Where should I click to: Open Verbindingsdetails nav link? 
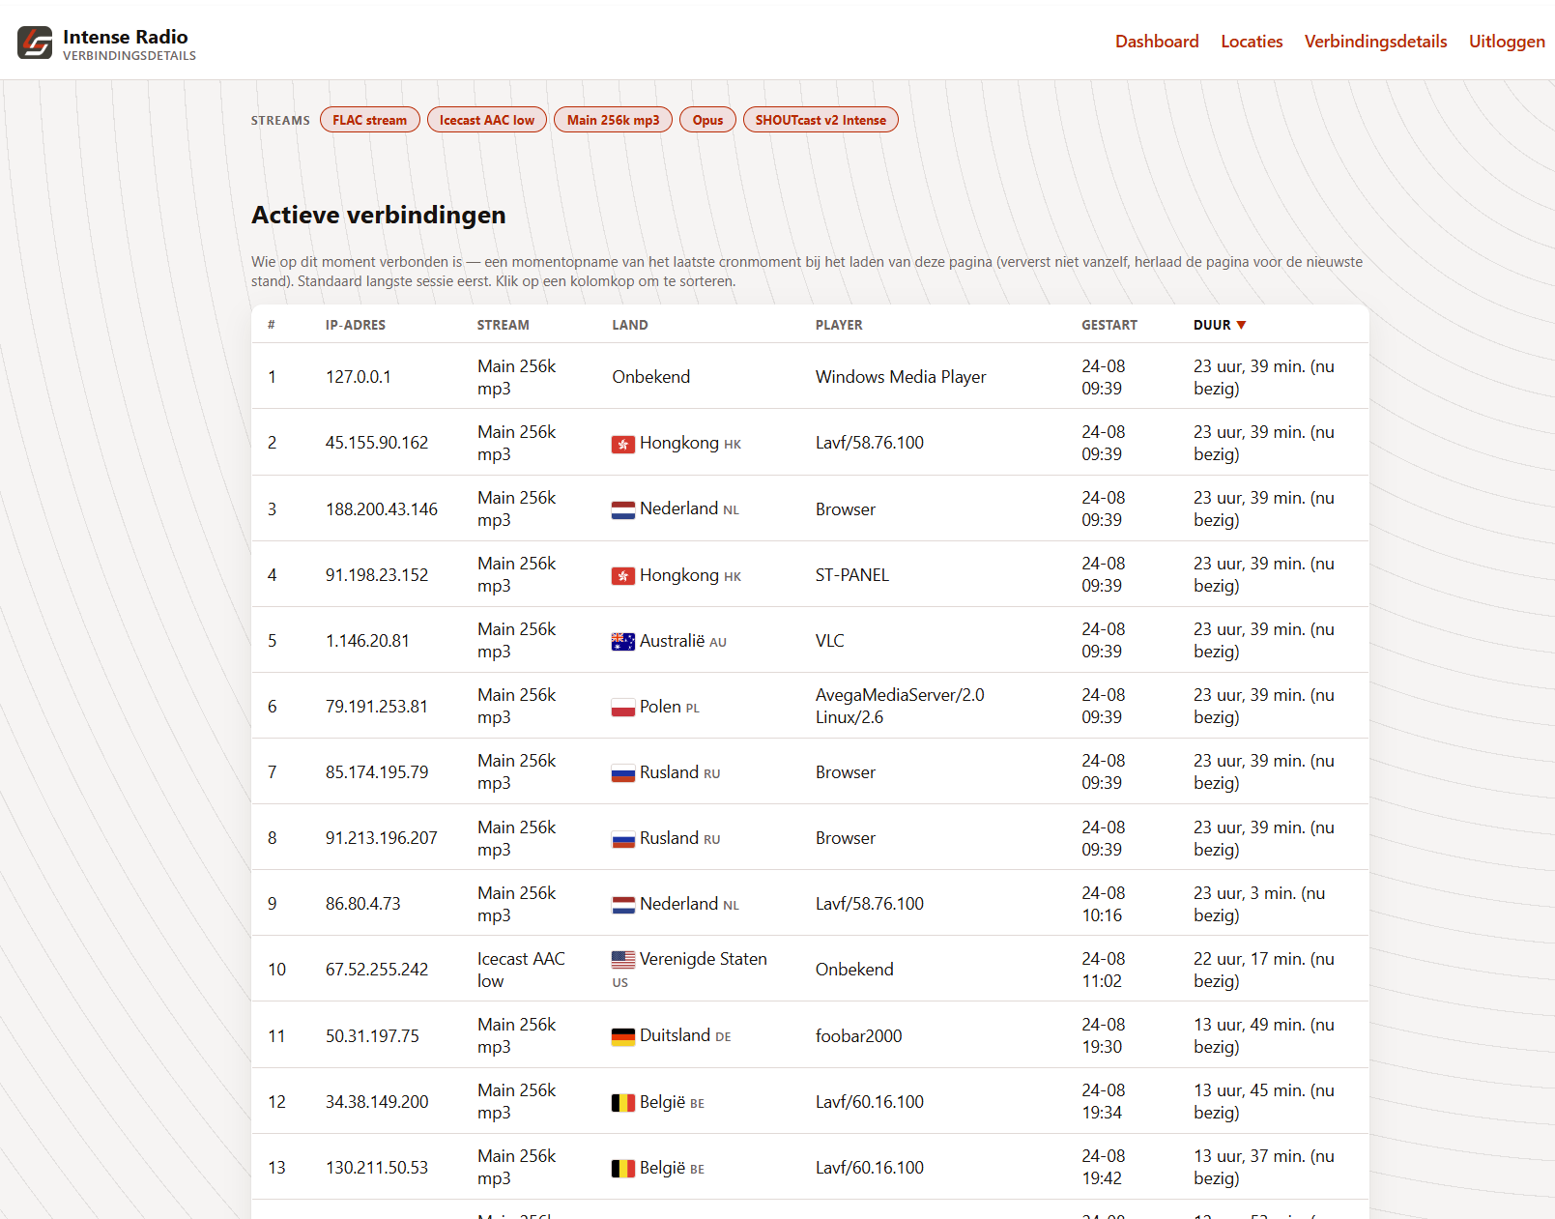coord(1375,42)
